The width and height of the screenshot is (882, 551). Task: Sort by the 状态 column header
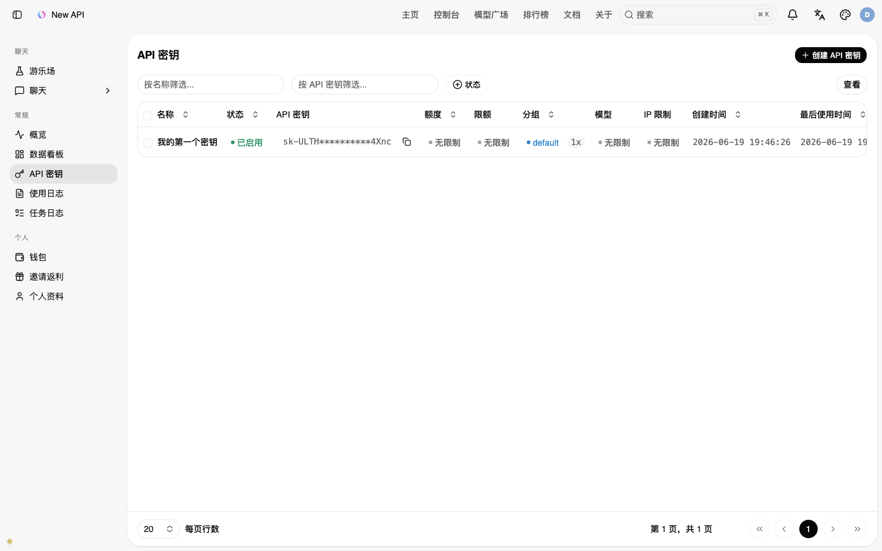pyautogui.click(x=243, y=114)
